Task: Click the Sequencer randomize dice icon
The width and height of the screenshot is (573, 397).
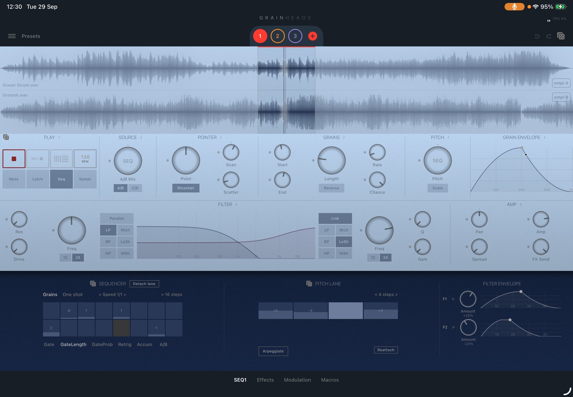Action: coord(93,284)
